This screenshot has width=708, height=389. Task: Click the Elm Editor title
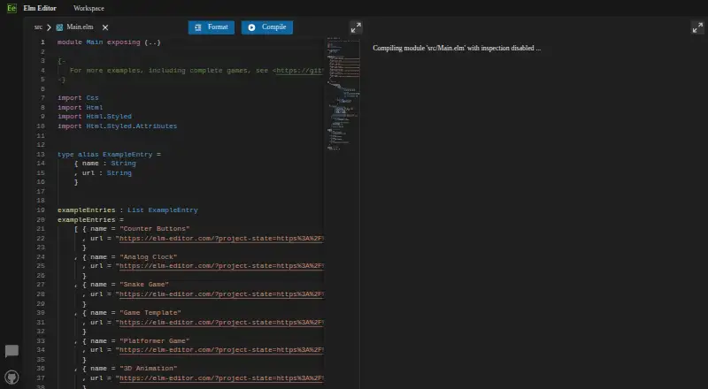tap(40, 8)
